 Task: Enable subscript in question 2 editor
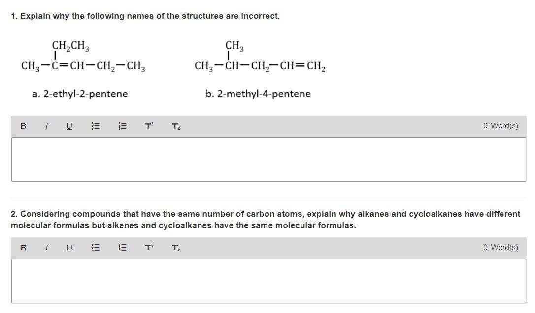coord(175,248)
